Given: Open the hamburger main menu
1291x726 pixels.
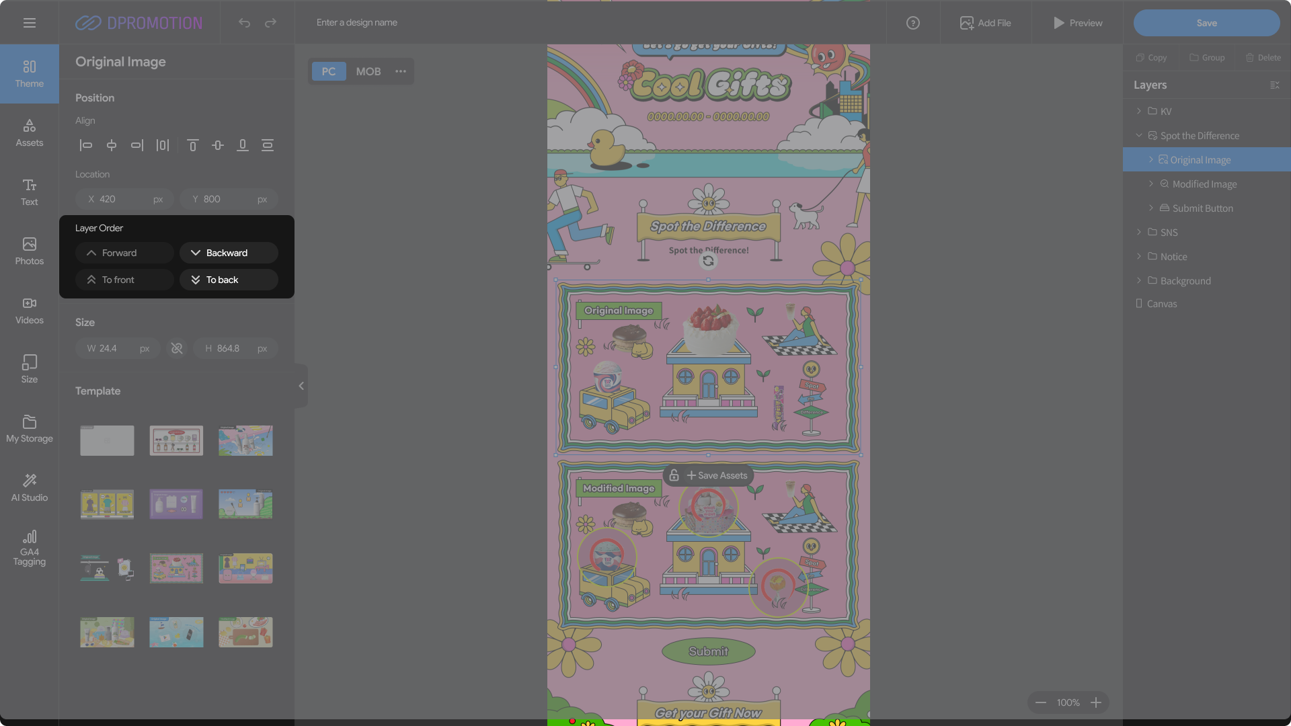Looking at the screenshot, I should pyautogui.click(x=29, y=23).
